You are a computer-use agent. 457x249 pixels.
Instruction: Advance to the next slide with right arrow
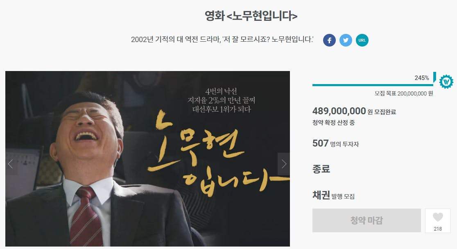pyautogui.click(x=284, y=164)
